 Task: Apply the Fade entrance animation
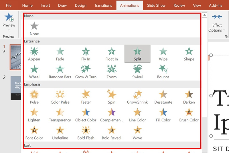tap(60, 54)
